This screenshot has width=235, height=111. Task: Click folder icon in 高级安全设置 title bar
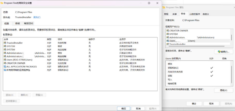coord(2,3)
